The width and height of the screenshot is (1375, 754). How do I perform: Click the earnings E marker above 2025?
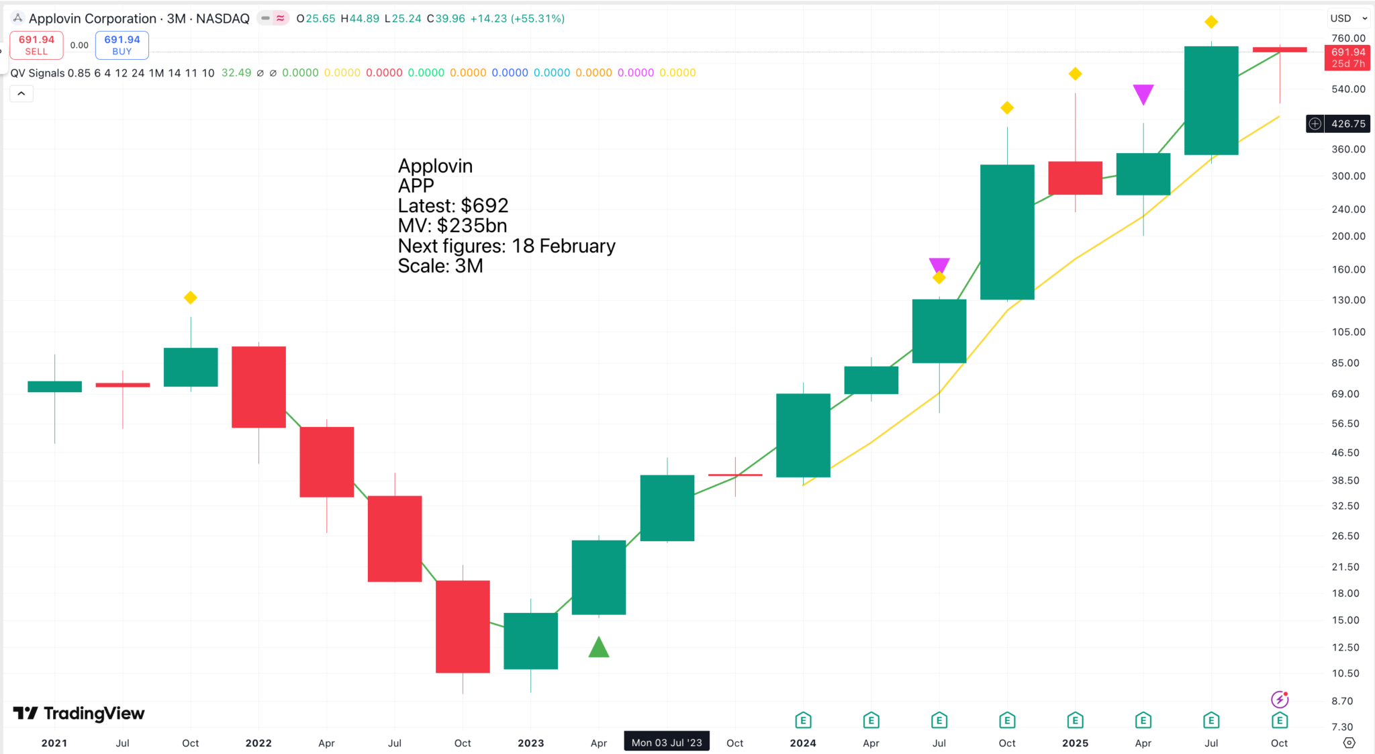tap(1075, 720)
